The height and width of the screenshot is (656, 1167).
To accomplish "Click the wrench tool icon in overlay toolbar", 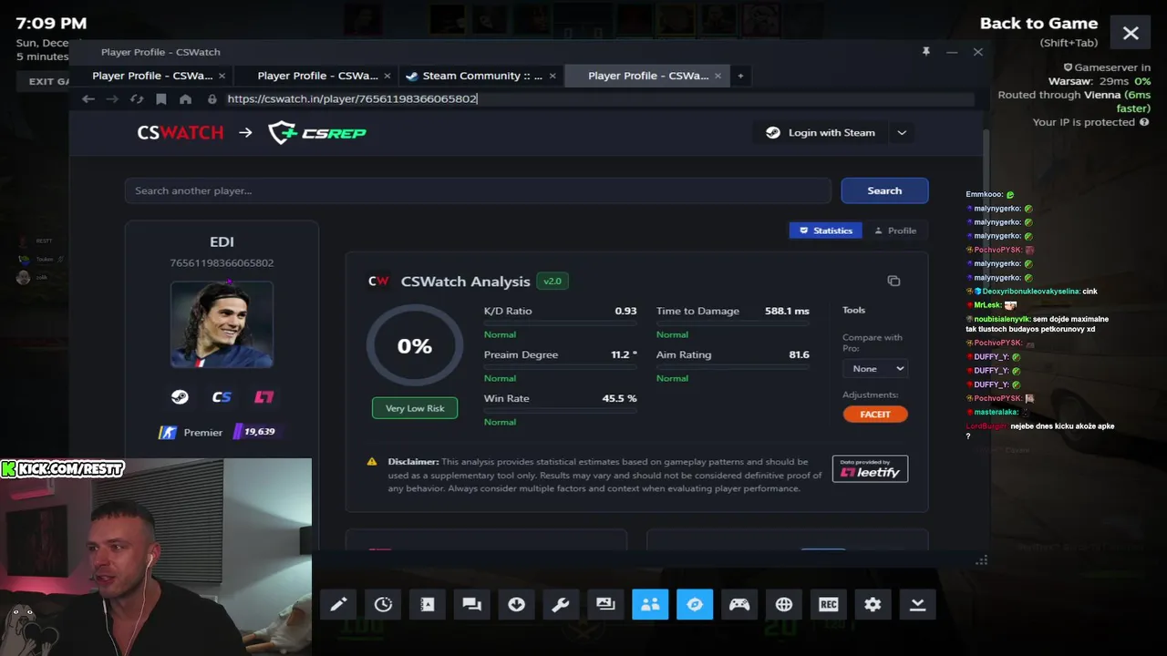I will (x=561, y=604).
